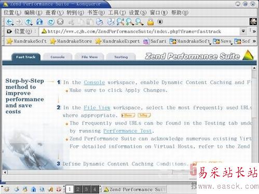Open the MandrakeExpert bookmark
Image resolution: width=259 pixels, height=194 pixels.
click(117, 41)
